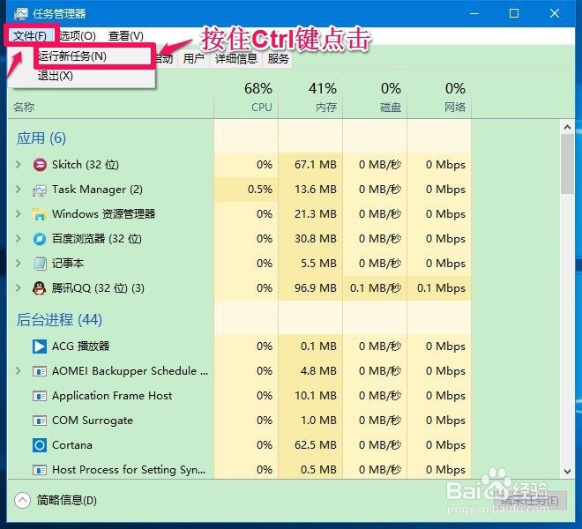
Task: Select the 腾讯QQ (32 位) (3) row name
Action: click(98, 287)
